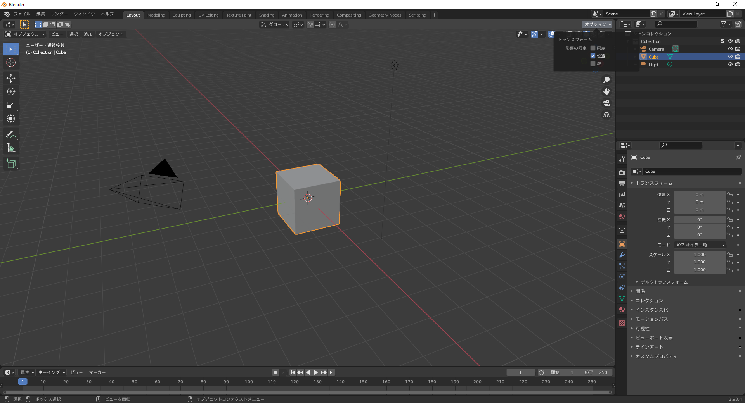Uncheck the 位置 affect-only checkbox
The width and height of the screenshot is (745, 403).
(x=593, y=56)
